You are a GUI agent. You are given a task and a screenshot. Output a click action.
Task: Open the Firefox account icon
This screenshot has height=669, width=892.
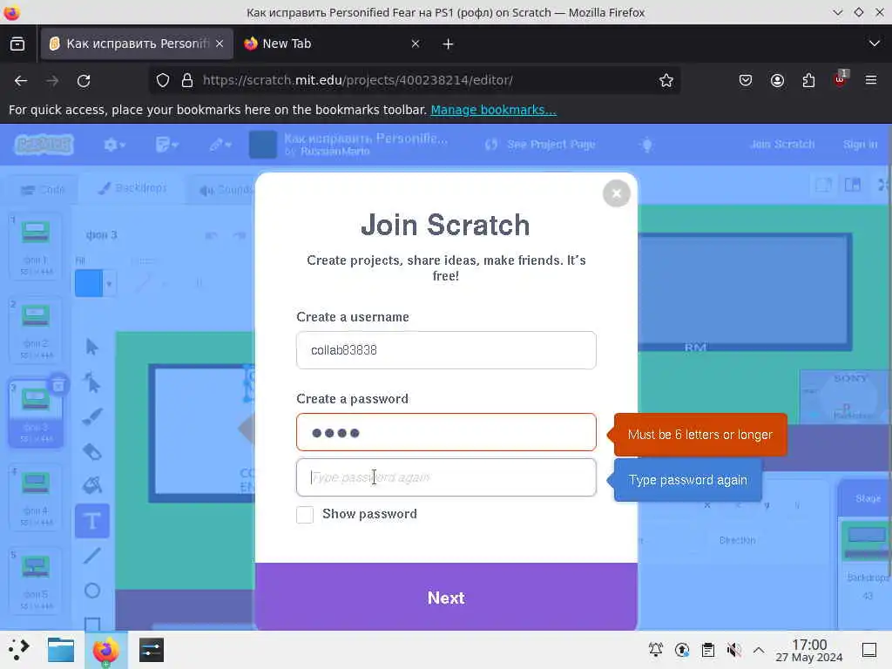pos(777,81)
